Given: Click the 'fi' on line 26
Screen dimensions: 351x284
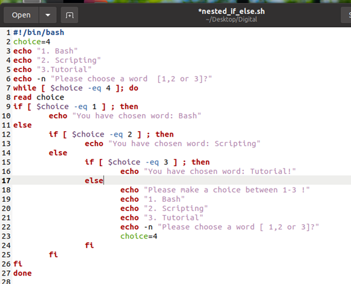Looking at the screenshot, I should coord(18,264).
